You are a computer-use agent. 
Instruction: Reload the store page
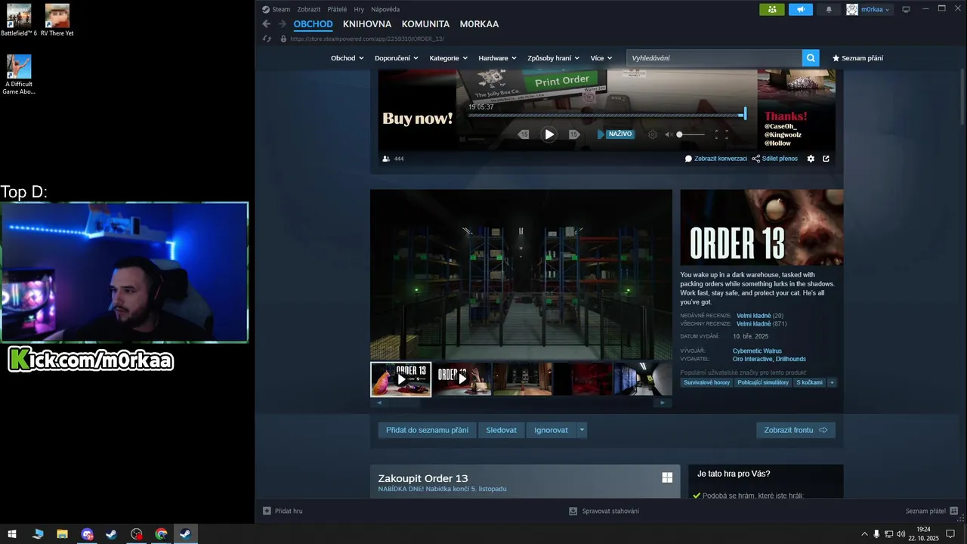tap(266, 39)
